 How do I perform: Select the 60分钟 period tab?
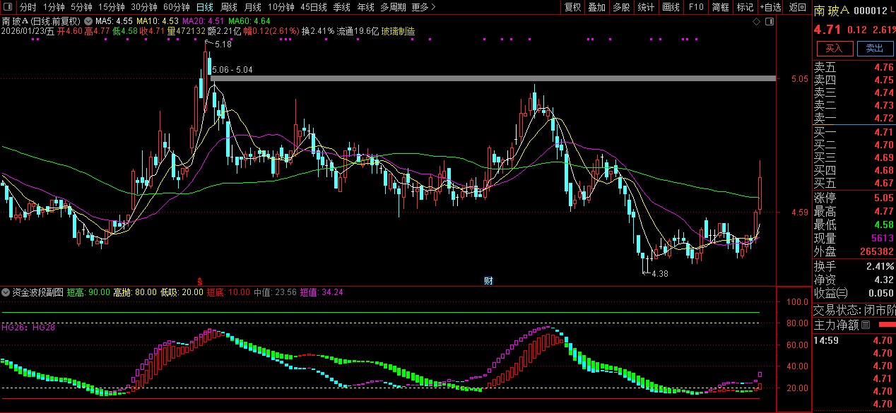176,7
